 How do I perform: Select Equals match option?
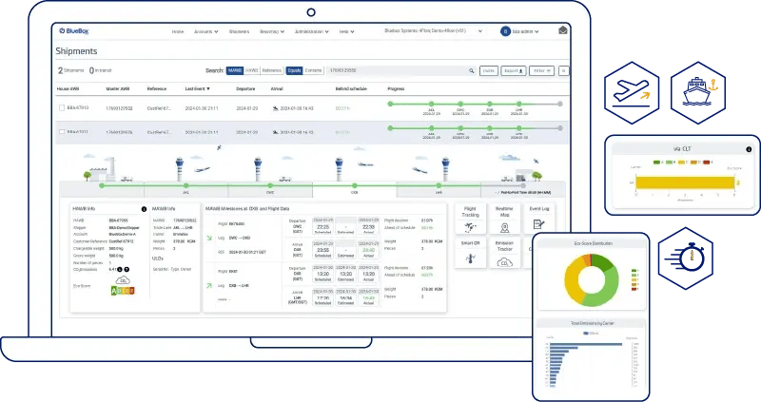tap(294, 70)
